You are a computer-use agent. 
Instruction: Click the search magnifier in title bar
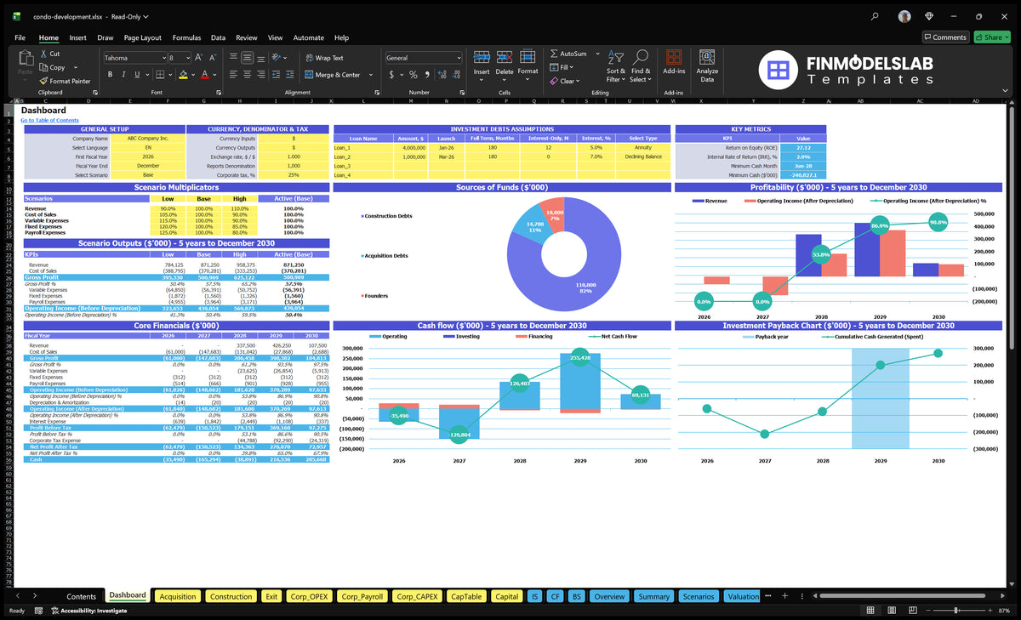click(x=876, y=16)
